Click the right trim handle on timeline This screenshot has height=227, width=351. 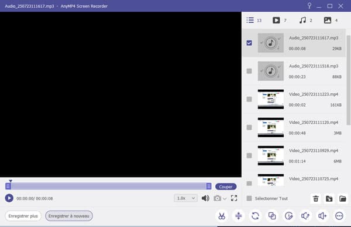tap(209, 186)
